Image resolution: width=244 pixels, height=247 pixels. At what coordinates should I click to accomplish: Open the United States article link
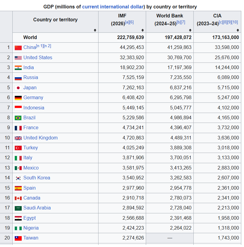(38, 57)
